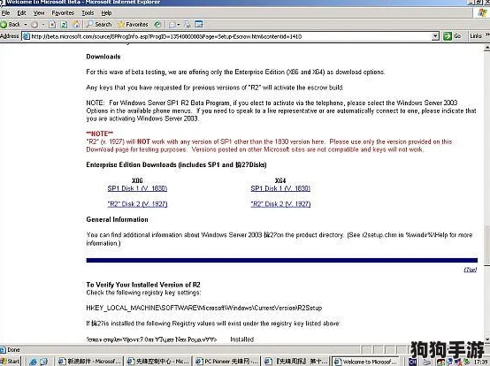Screen dimensions: 490x366
Task: Expand the address bar dropdown
Action: pyautogui.click(x=435, y=36)
